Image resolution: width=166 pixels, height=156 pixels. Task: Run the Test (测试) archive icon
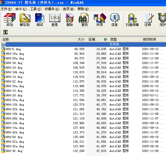(x=40, y=18)
